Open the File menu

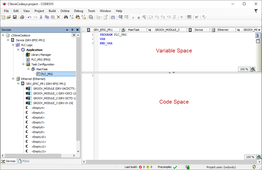[x=6, y=11]
